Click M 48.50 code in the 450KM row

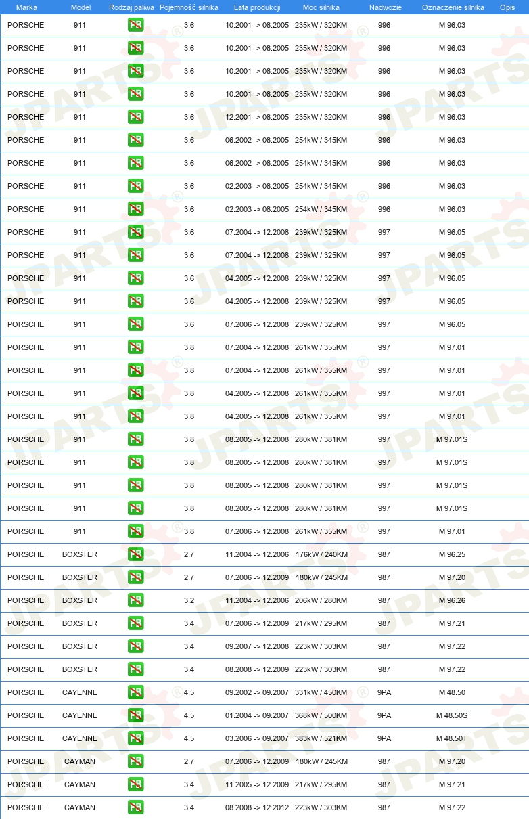pyautogui.click(x=452, y=692)
